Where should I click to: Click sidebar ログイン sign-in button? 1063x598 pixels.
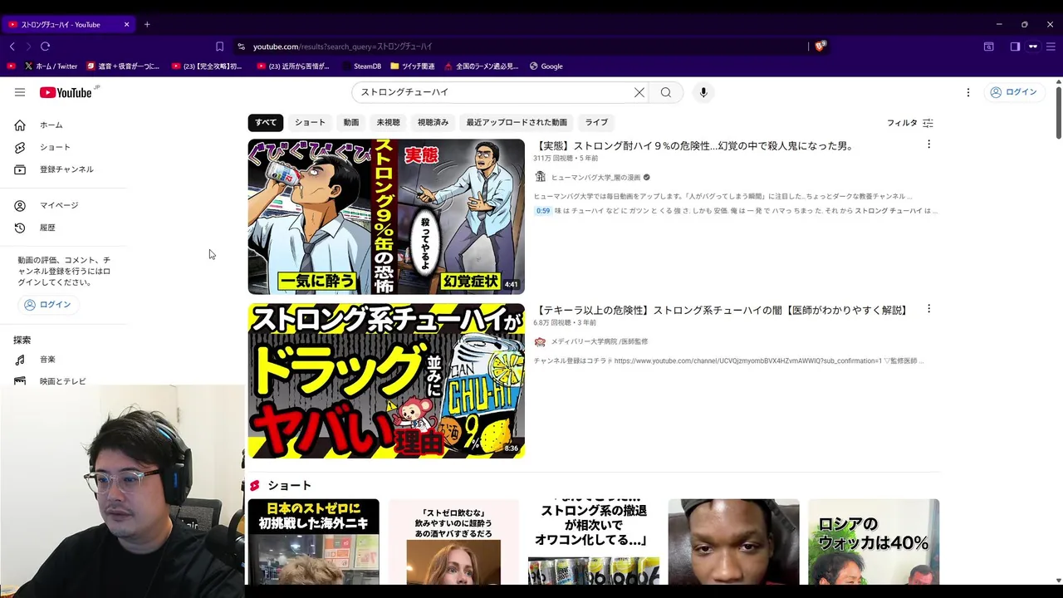pyautogui.click(x=47, y=305)
